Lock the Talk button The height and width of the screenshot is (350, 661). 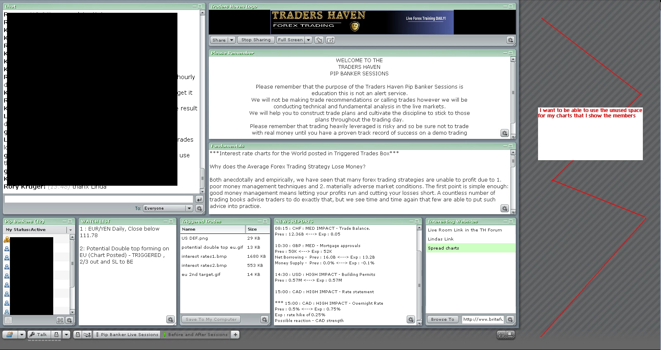57,334
